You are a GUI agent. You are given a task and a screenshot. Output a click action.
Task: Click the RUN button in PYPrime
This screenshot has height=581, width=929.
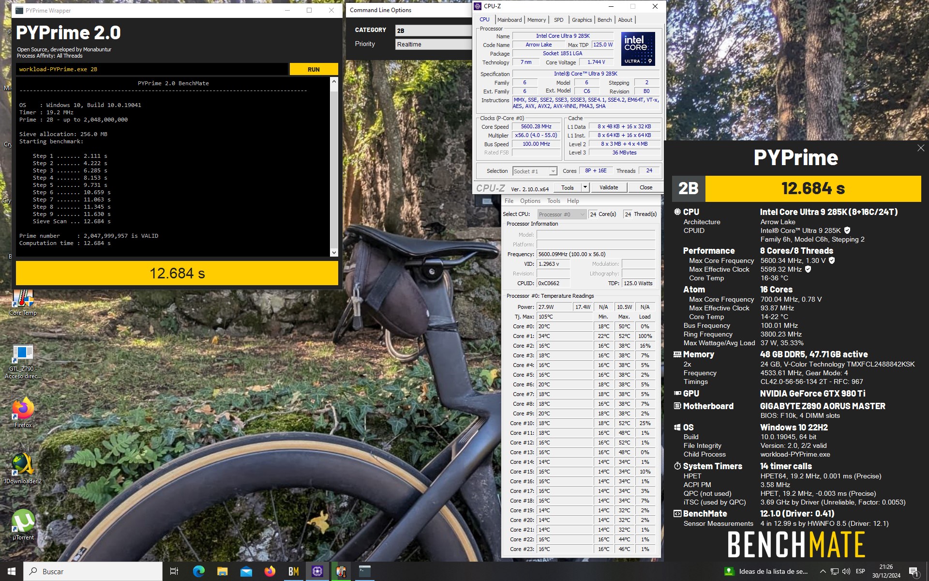314,69
